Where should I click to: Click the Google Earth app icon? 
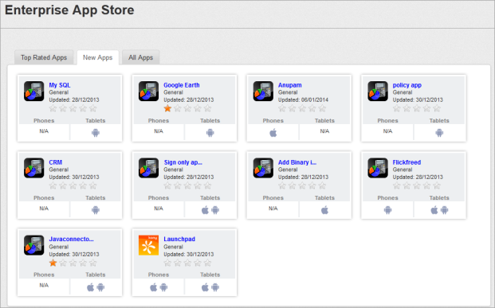pos(149,91)
